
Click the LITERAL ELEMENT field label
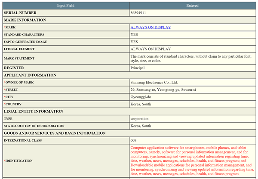point(19,49)
